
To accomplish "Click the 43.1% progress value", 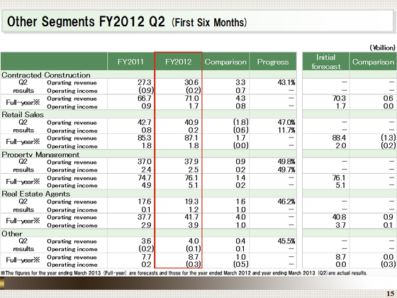I will pyautogui.click(x=286, y=82).
